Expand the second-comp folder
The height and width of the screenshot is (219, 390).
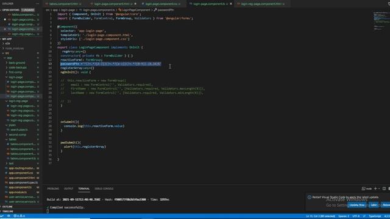pos(18,134)
